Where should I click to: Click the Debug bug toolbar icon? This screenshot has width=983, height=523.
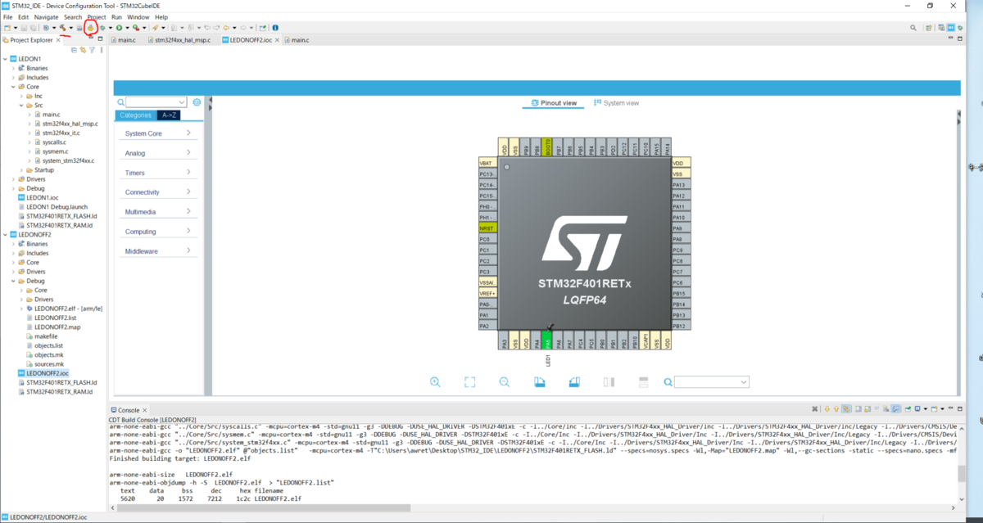pos(102,28)
